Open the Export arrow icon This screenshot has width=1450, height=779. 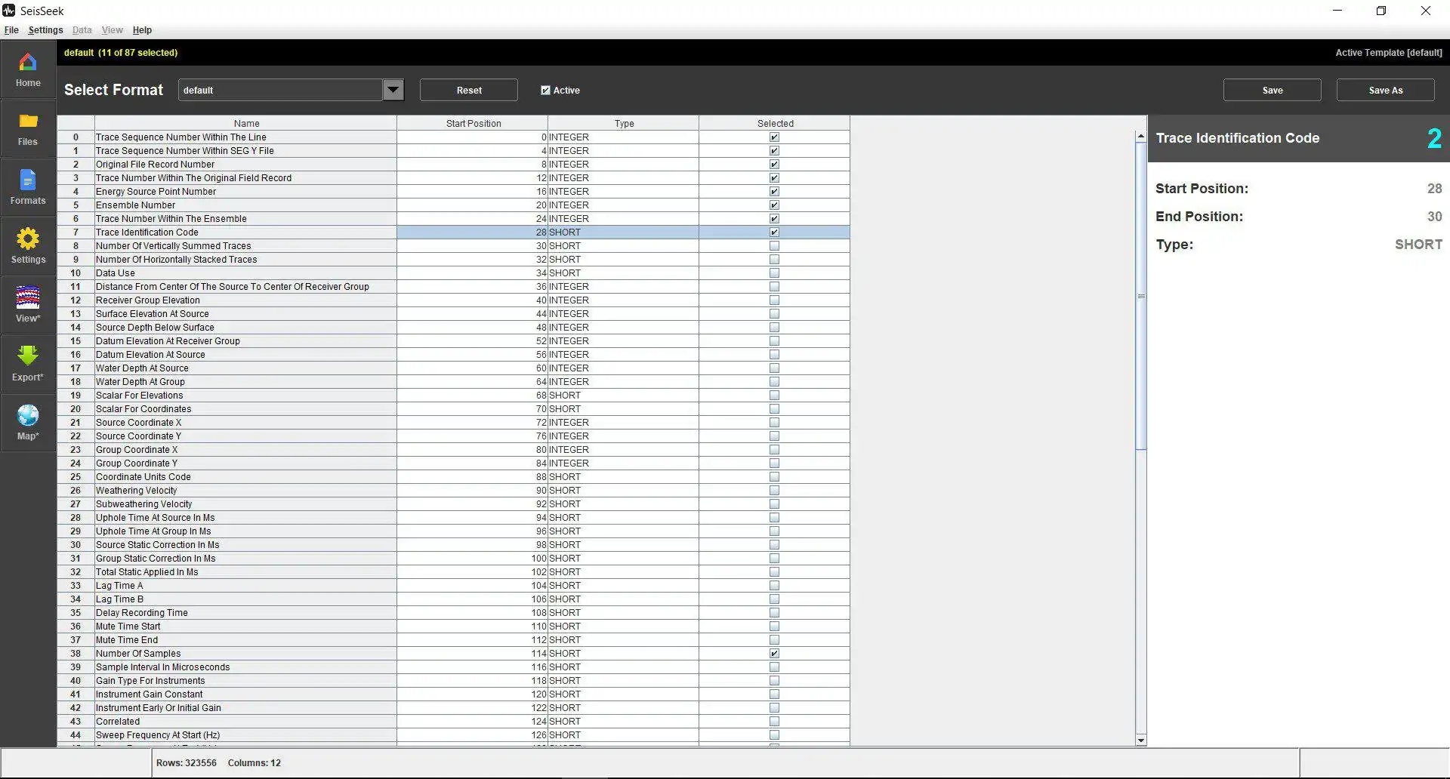[x=28, y=365]
